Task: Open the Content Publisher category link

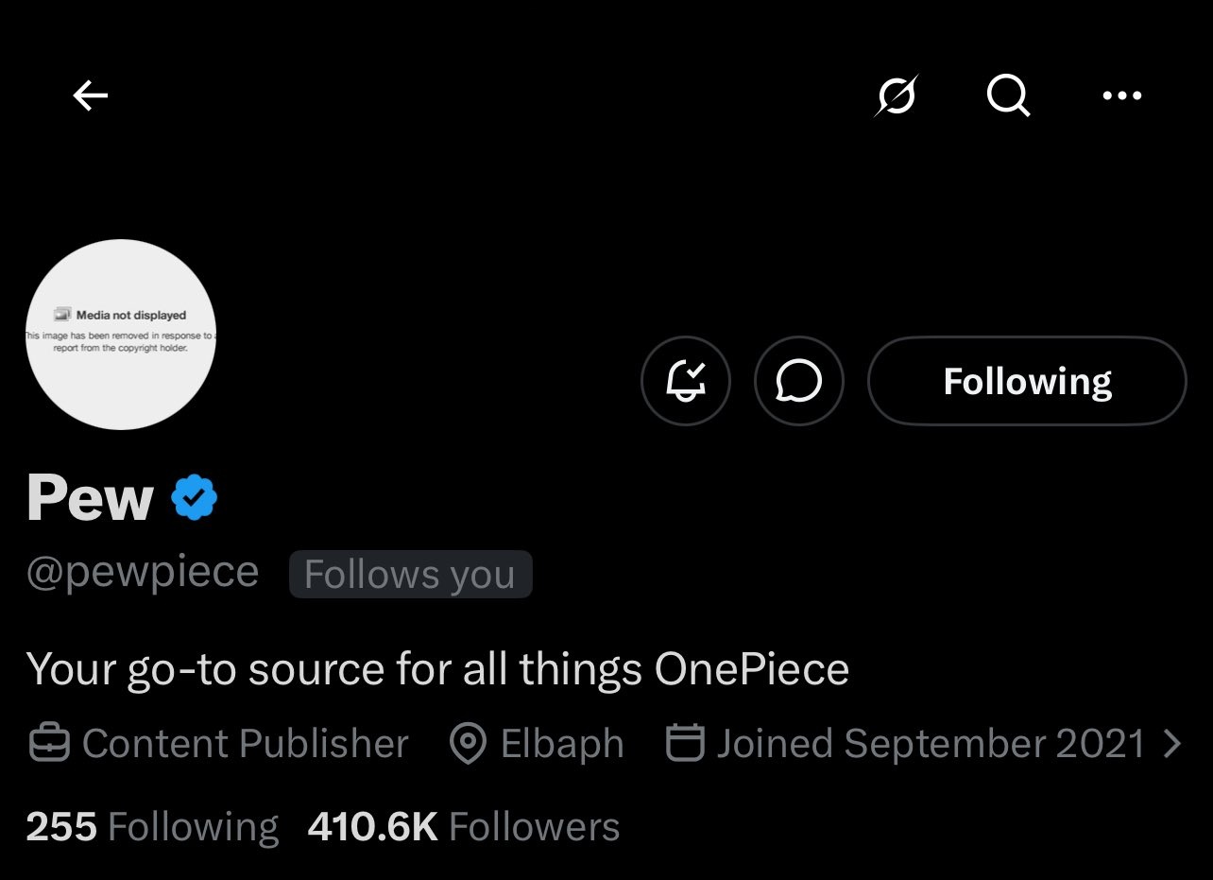Action: [x=246, y=744]
